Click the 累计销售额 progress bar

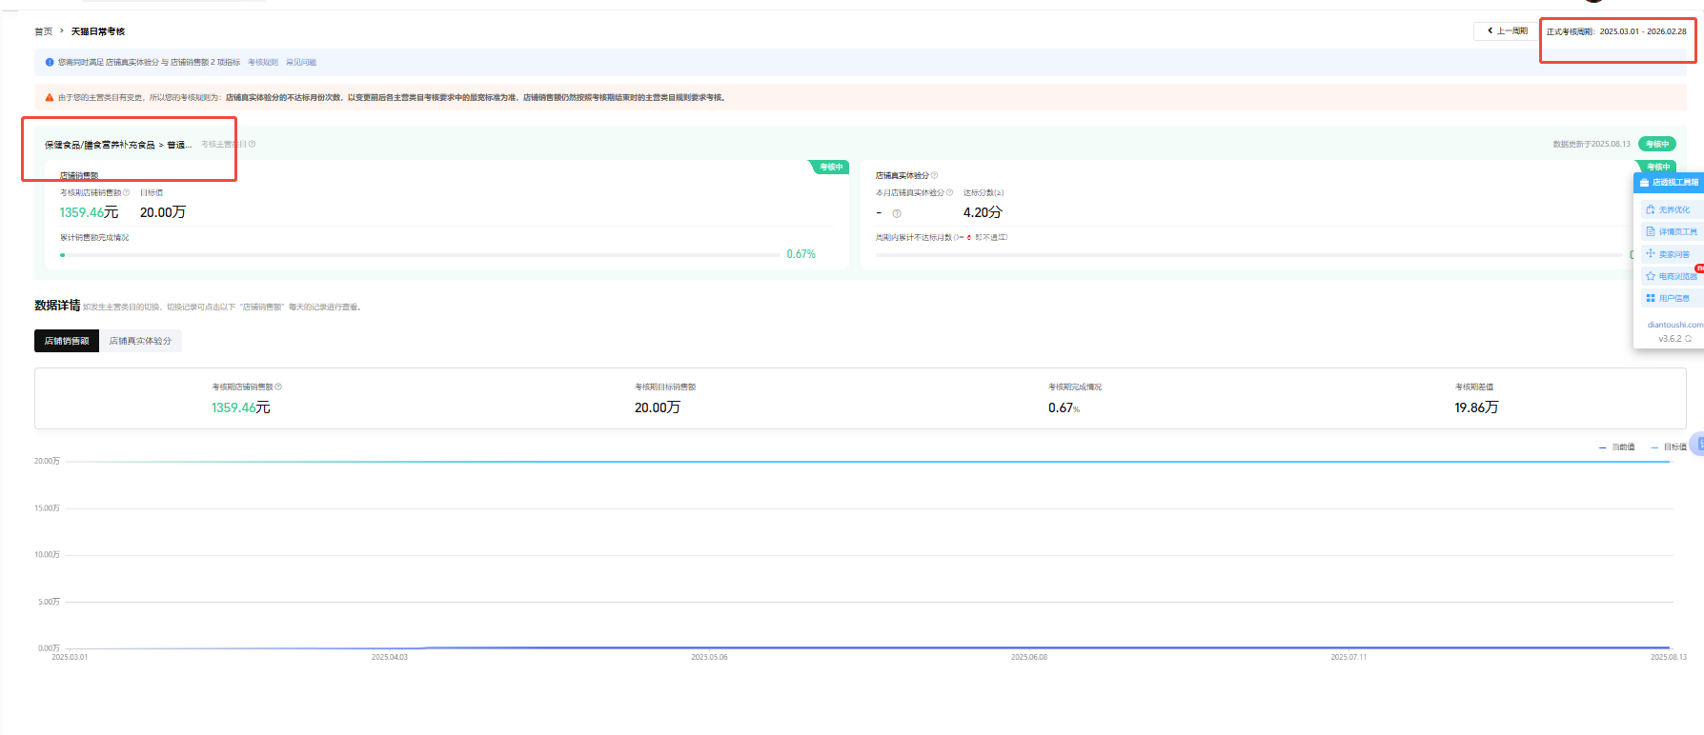(x=419, y=255)
